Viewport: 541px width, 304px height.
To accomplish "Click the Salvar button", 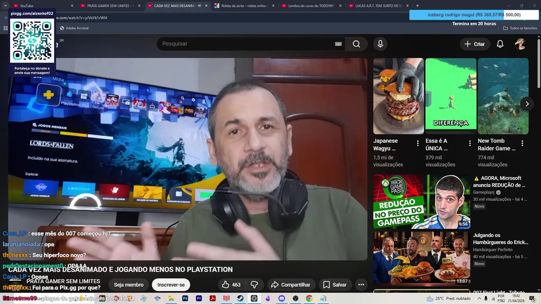I will [x=335, y=285].
